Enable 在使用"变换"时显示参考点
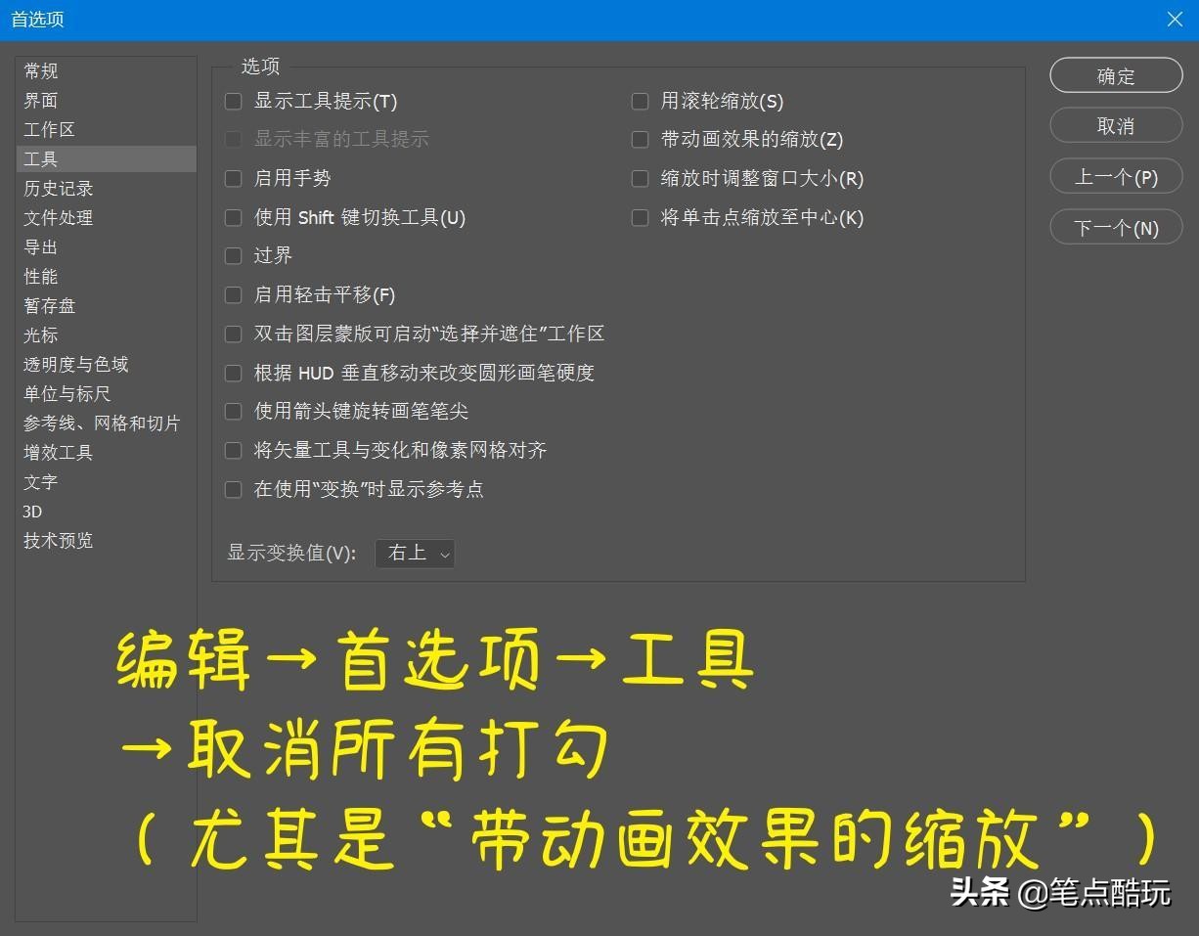The width and height of the screenshot is (1199, 936). (233, 489)
